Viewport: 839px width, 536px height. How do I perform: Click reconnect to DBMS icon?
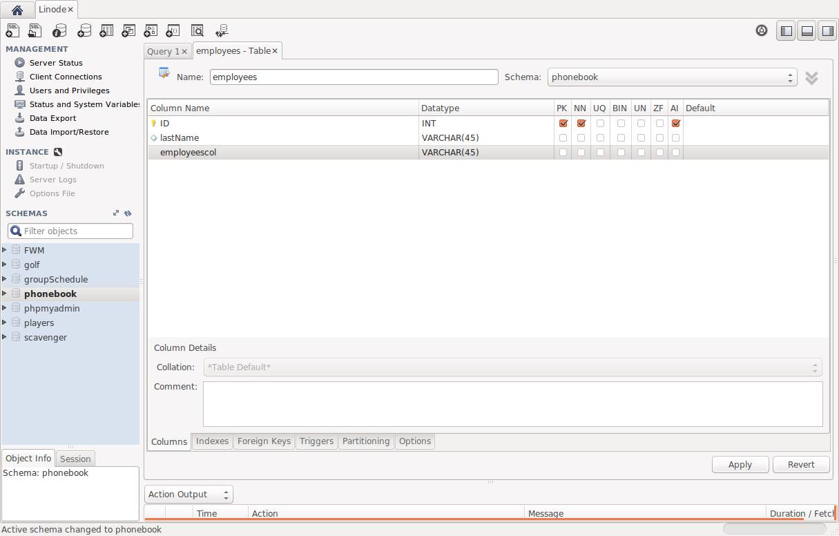[x=222, y=30]
